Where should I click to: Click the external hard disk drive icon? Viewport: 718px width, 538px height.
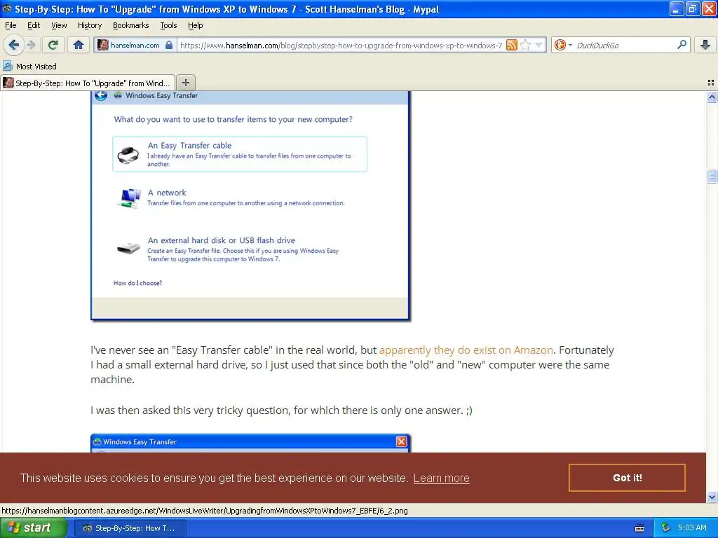pyautogui.click(x=129, y=249)
